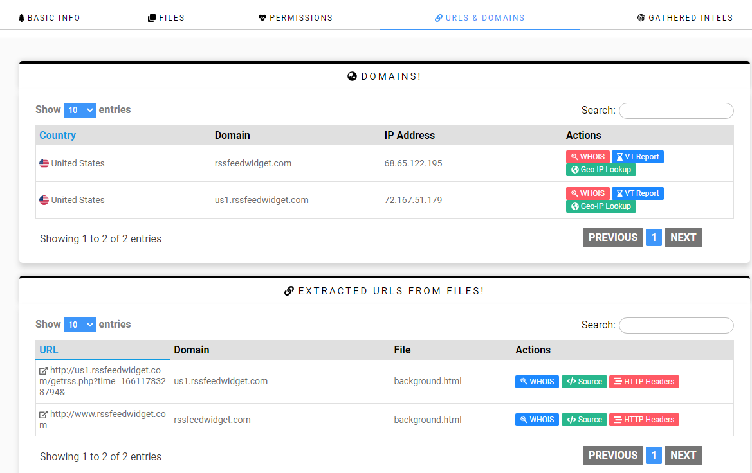The image size is (752, 473).
Task: Click the globe icon in the Domains heading
Action: tap(352, 76)
